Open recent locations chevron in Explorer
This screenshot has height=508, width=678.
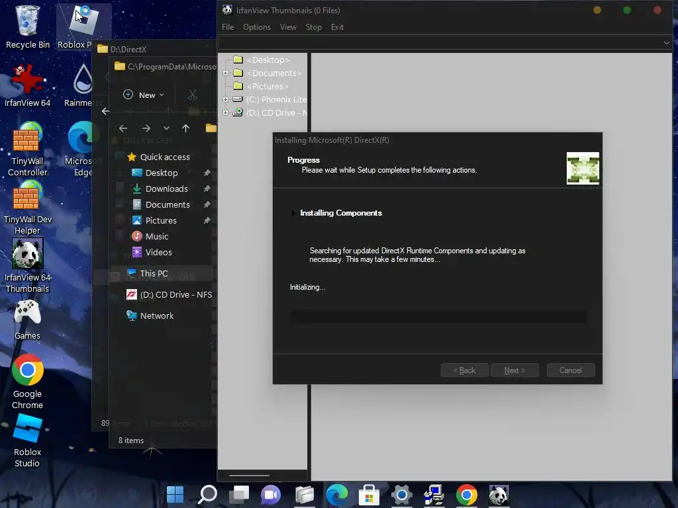click(166, 128)
